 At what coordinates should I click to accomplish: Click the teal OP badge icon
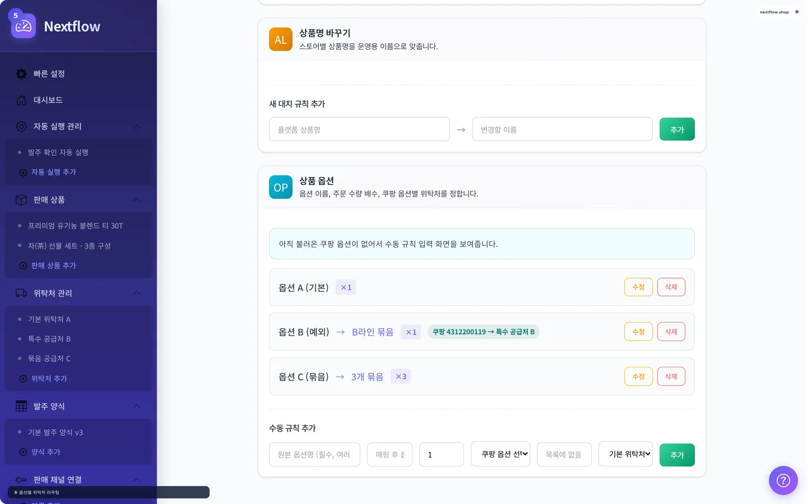pos(280,187)
